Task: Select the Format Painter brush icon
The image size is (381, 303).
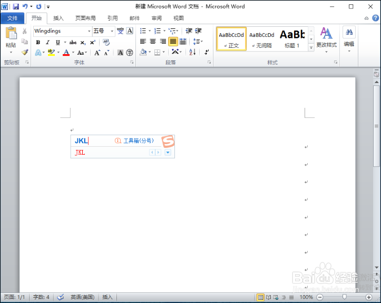Action: click(x=25, y=52)
